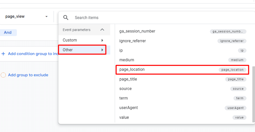
Task: Expand the Custom submenu arrow
Action: click(x=102, y=40)
